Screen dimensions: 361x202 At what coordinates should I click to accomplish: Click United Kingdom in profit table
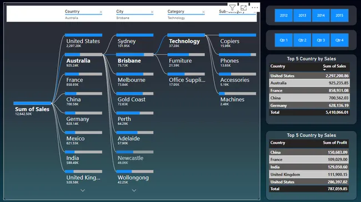point(285,174)
